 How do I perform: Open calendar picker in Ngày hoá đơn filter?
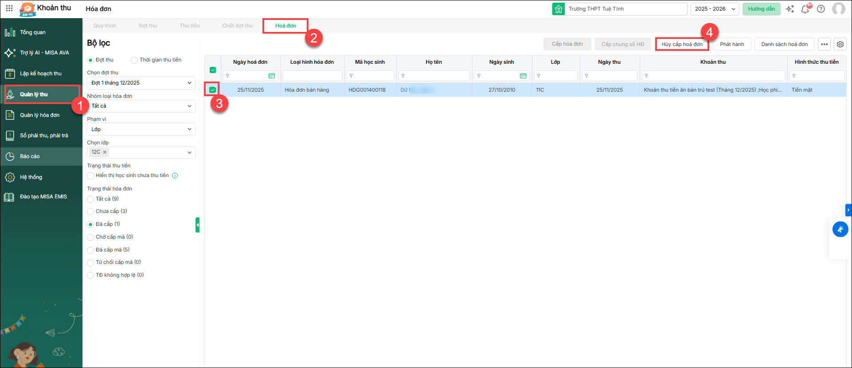[272, 76]
